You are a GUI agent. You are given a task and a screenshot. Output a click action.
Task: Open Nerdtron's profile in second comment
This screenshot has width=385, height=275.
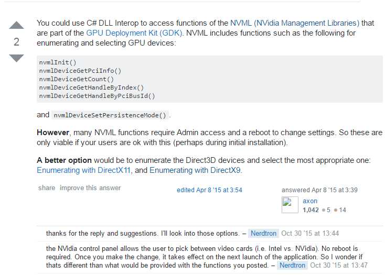292,265
